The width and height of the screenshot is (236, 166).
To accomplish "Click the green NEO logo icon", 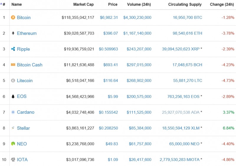I will click(13, 144).
